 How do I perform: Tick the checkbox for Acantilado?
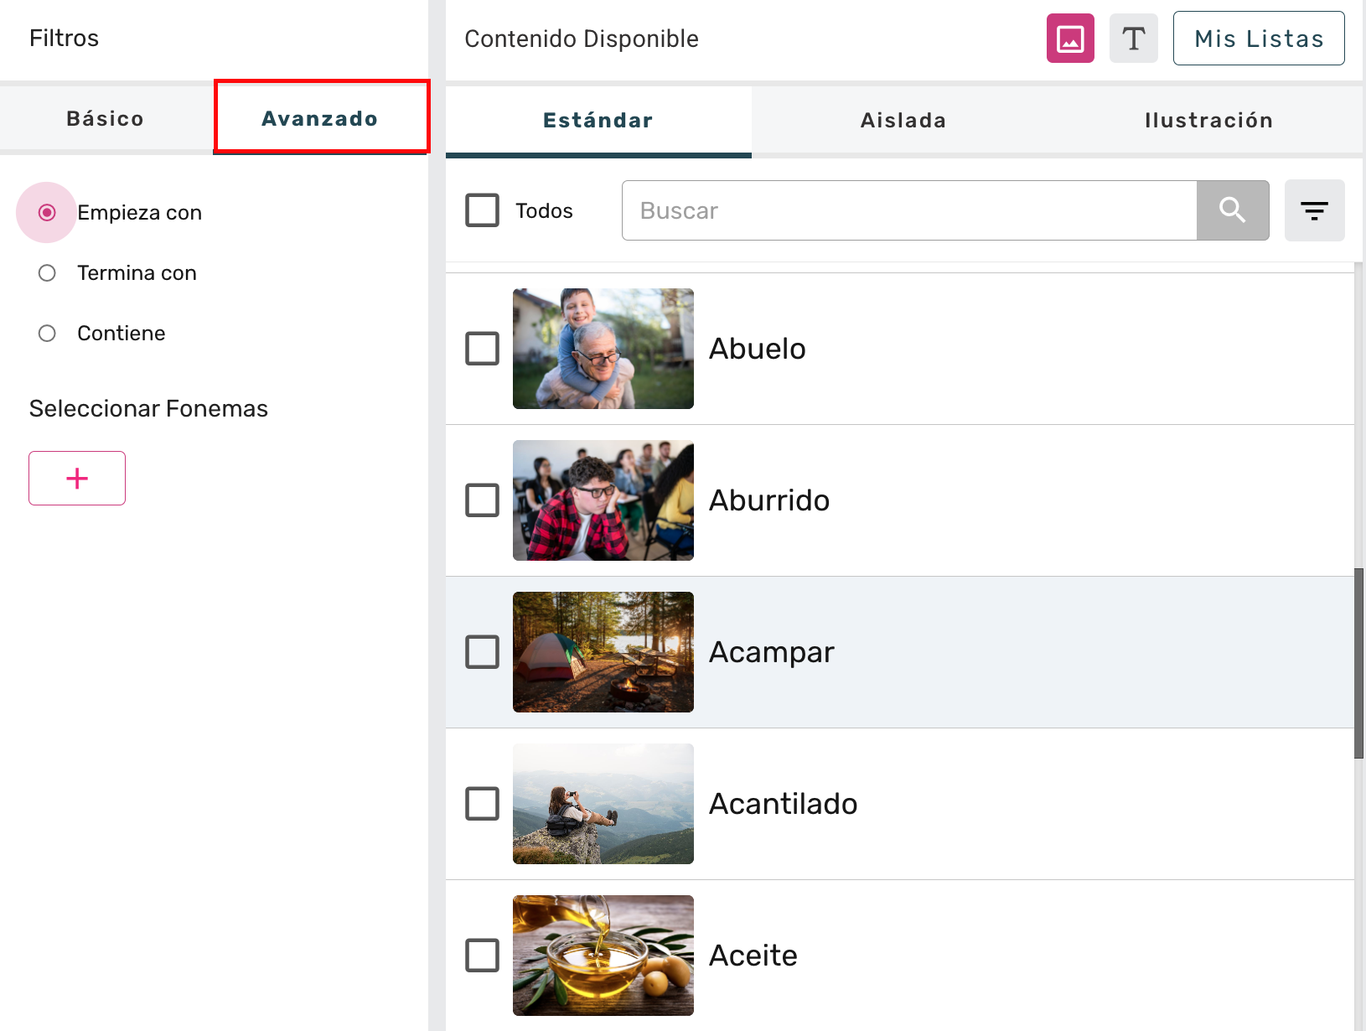coord(483,804)
